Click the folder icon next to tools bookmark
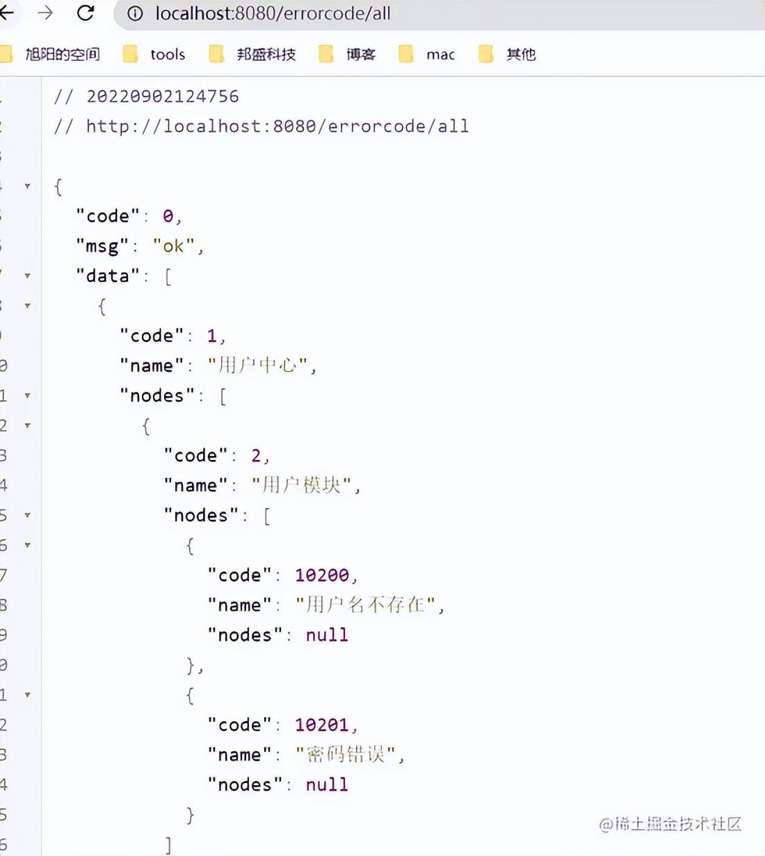Viewport: 765px width, 856px height. pyautogui.click(x=129, y=53)
